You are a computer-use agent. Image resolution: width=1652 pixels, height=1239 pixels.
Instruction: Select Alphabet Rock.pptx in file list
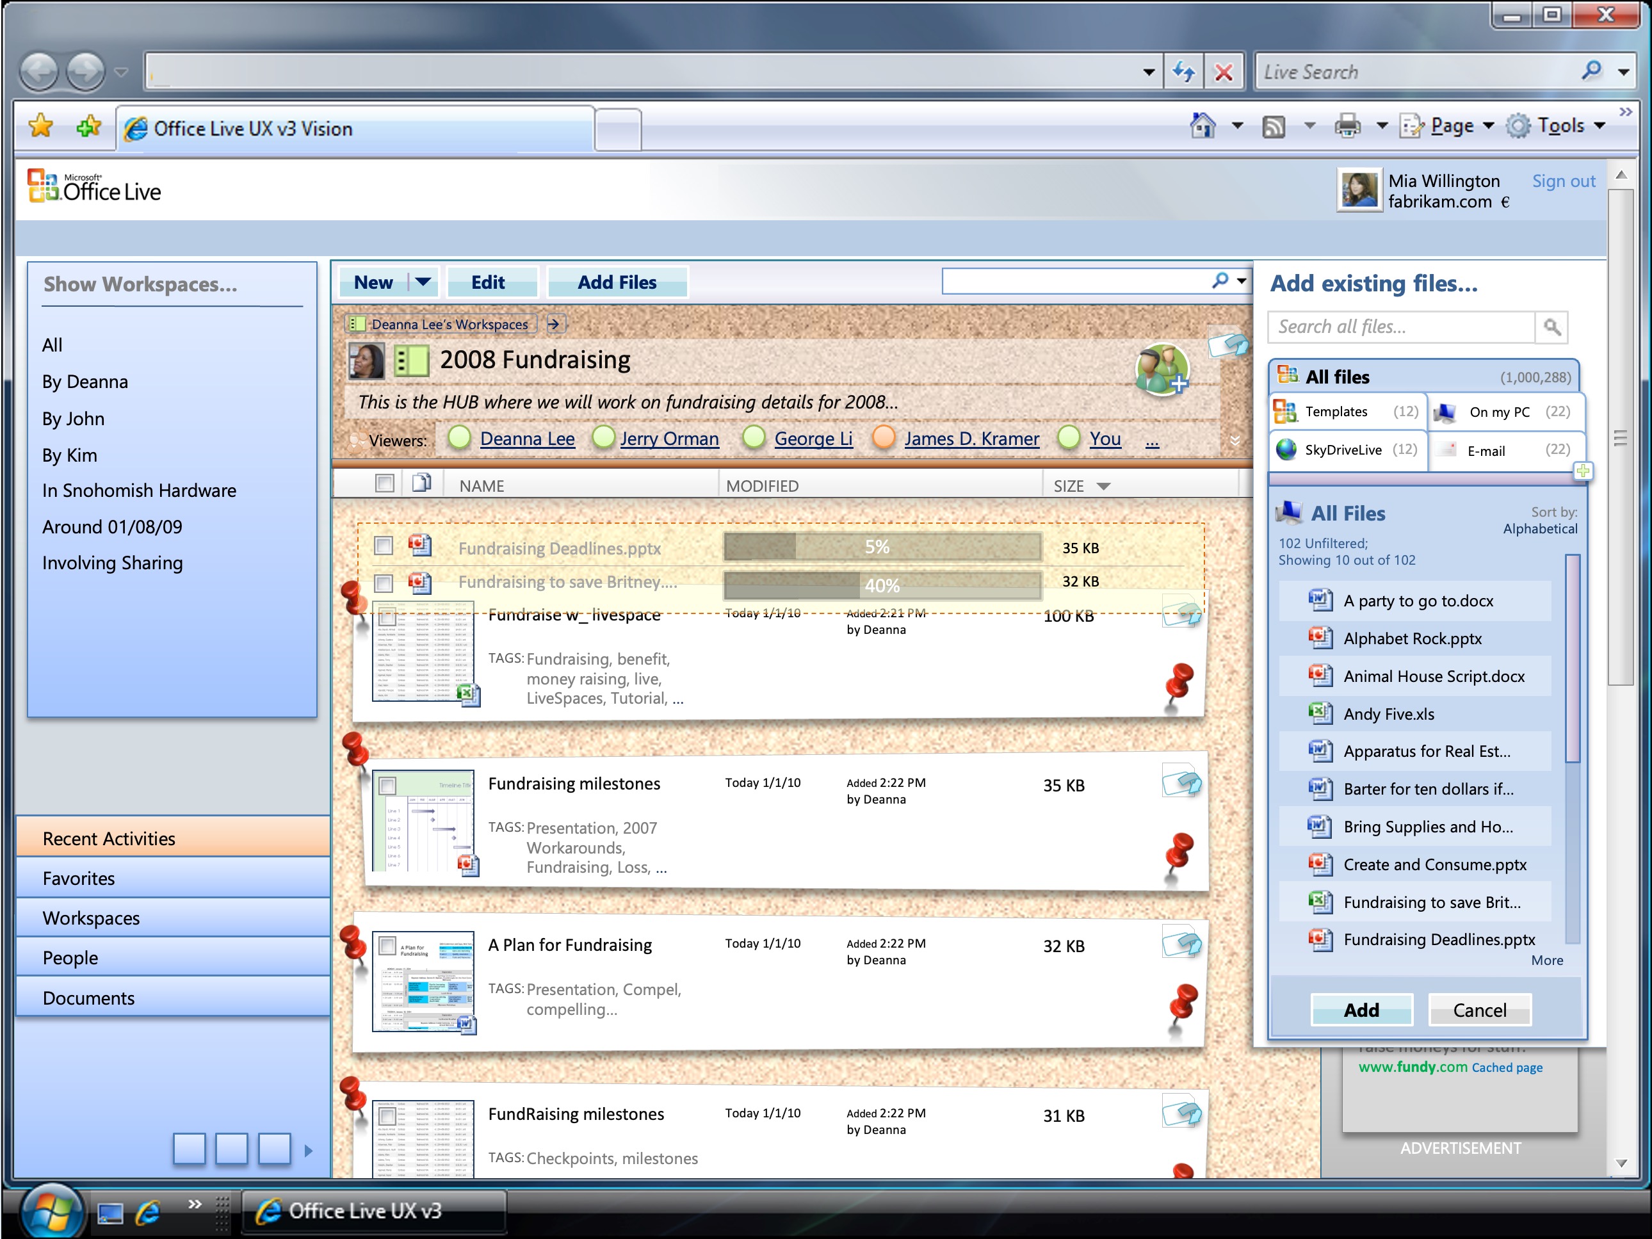[1414, 638]
